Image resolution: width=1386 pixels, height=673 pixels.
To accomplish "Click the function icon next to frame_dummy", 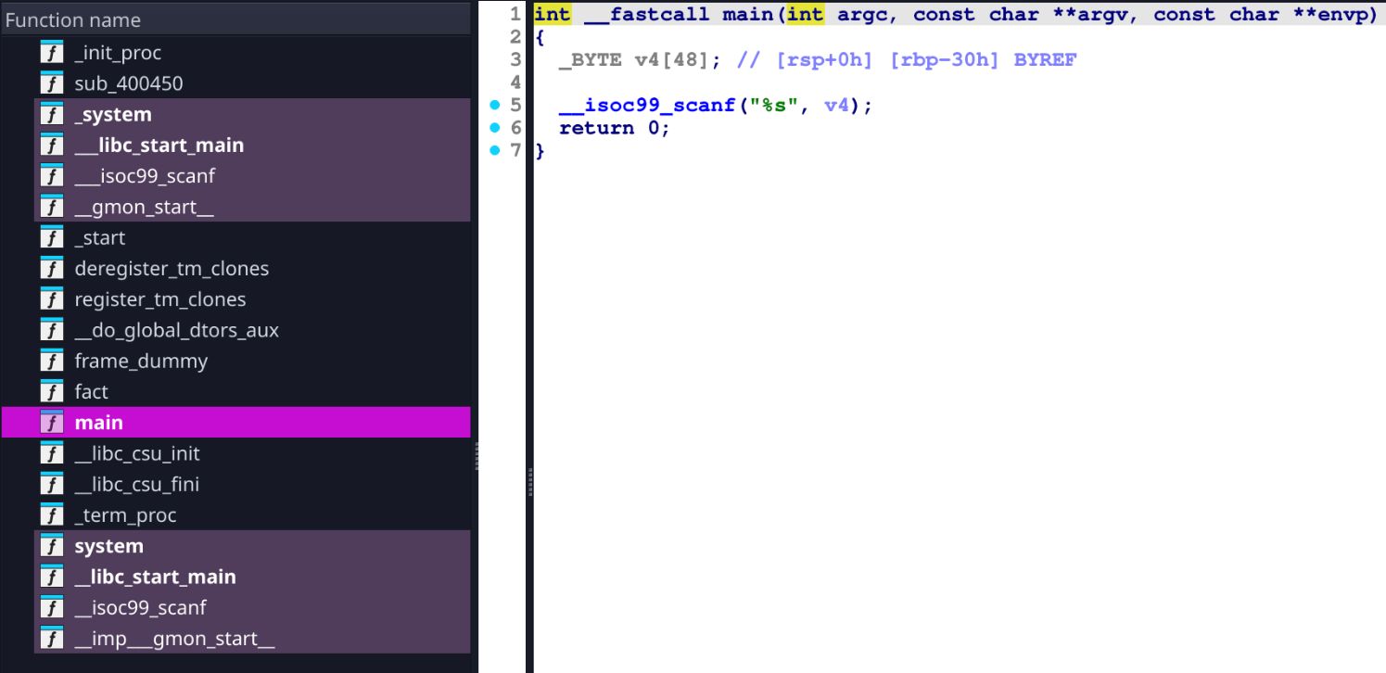I will [x=52, y=361].
